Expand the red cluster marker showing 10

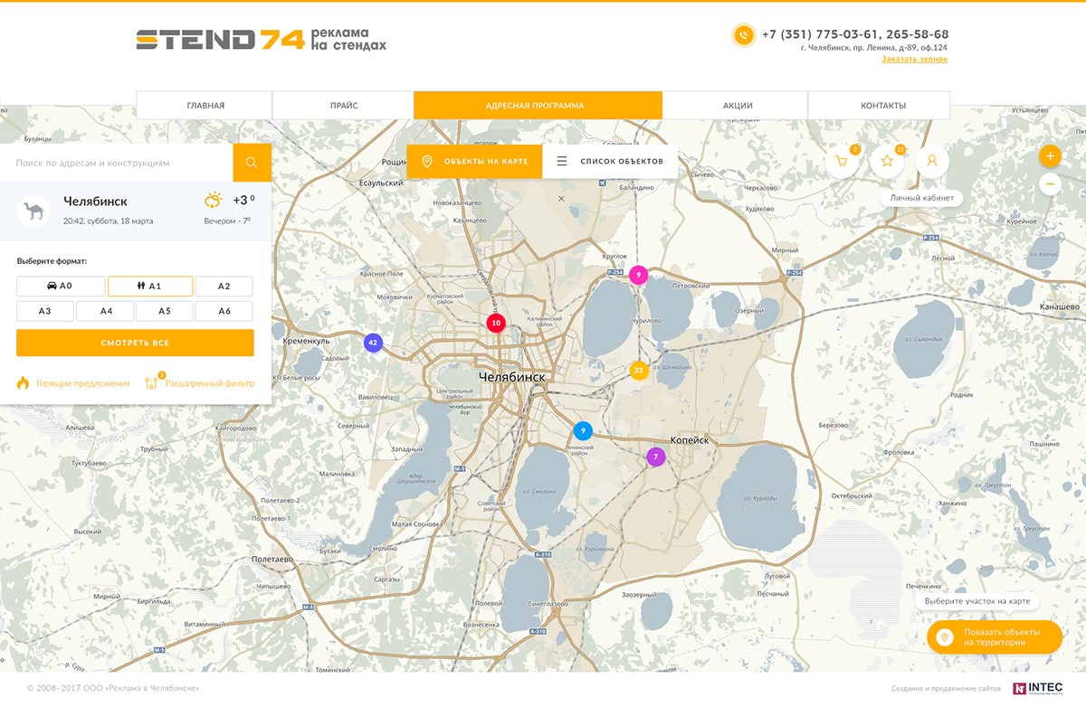[x=495, y=322]
